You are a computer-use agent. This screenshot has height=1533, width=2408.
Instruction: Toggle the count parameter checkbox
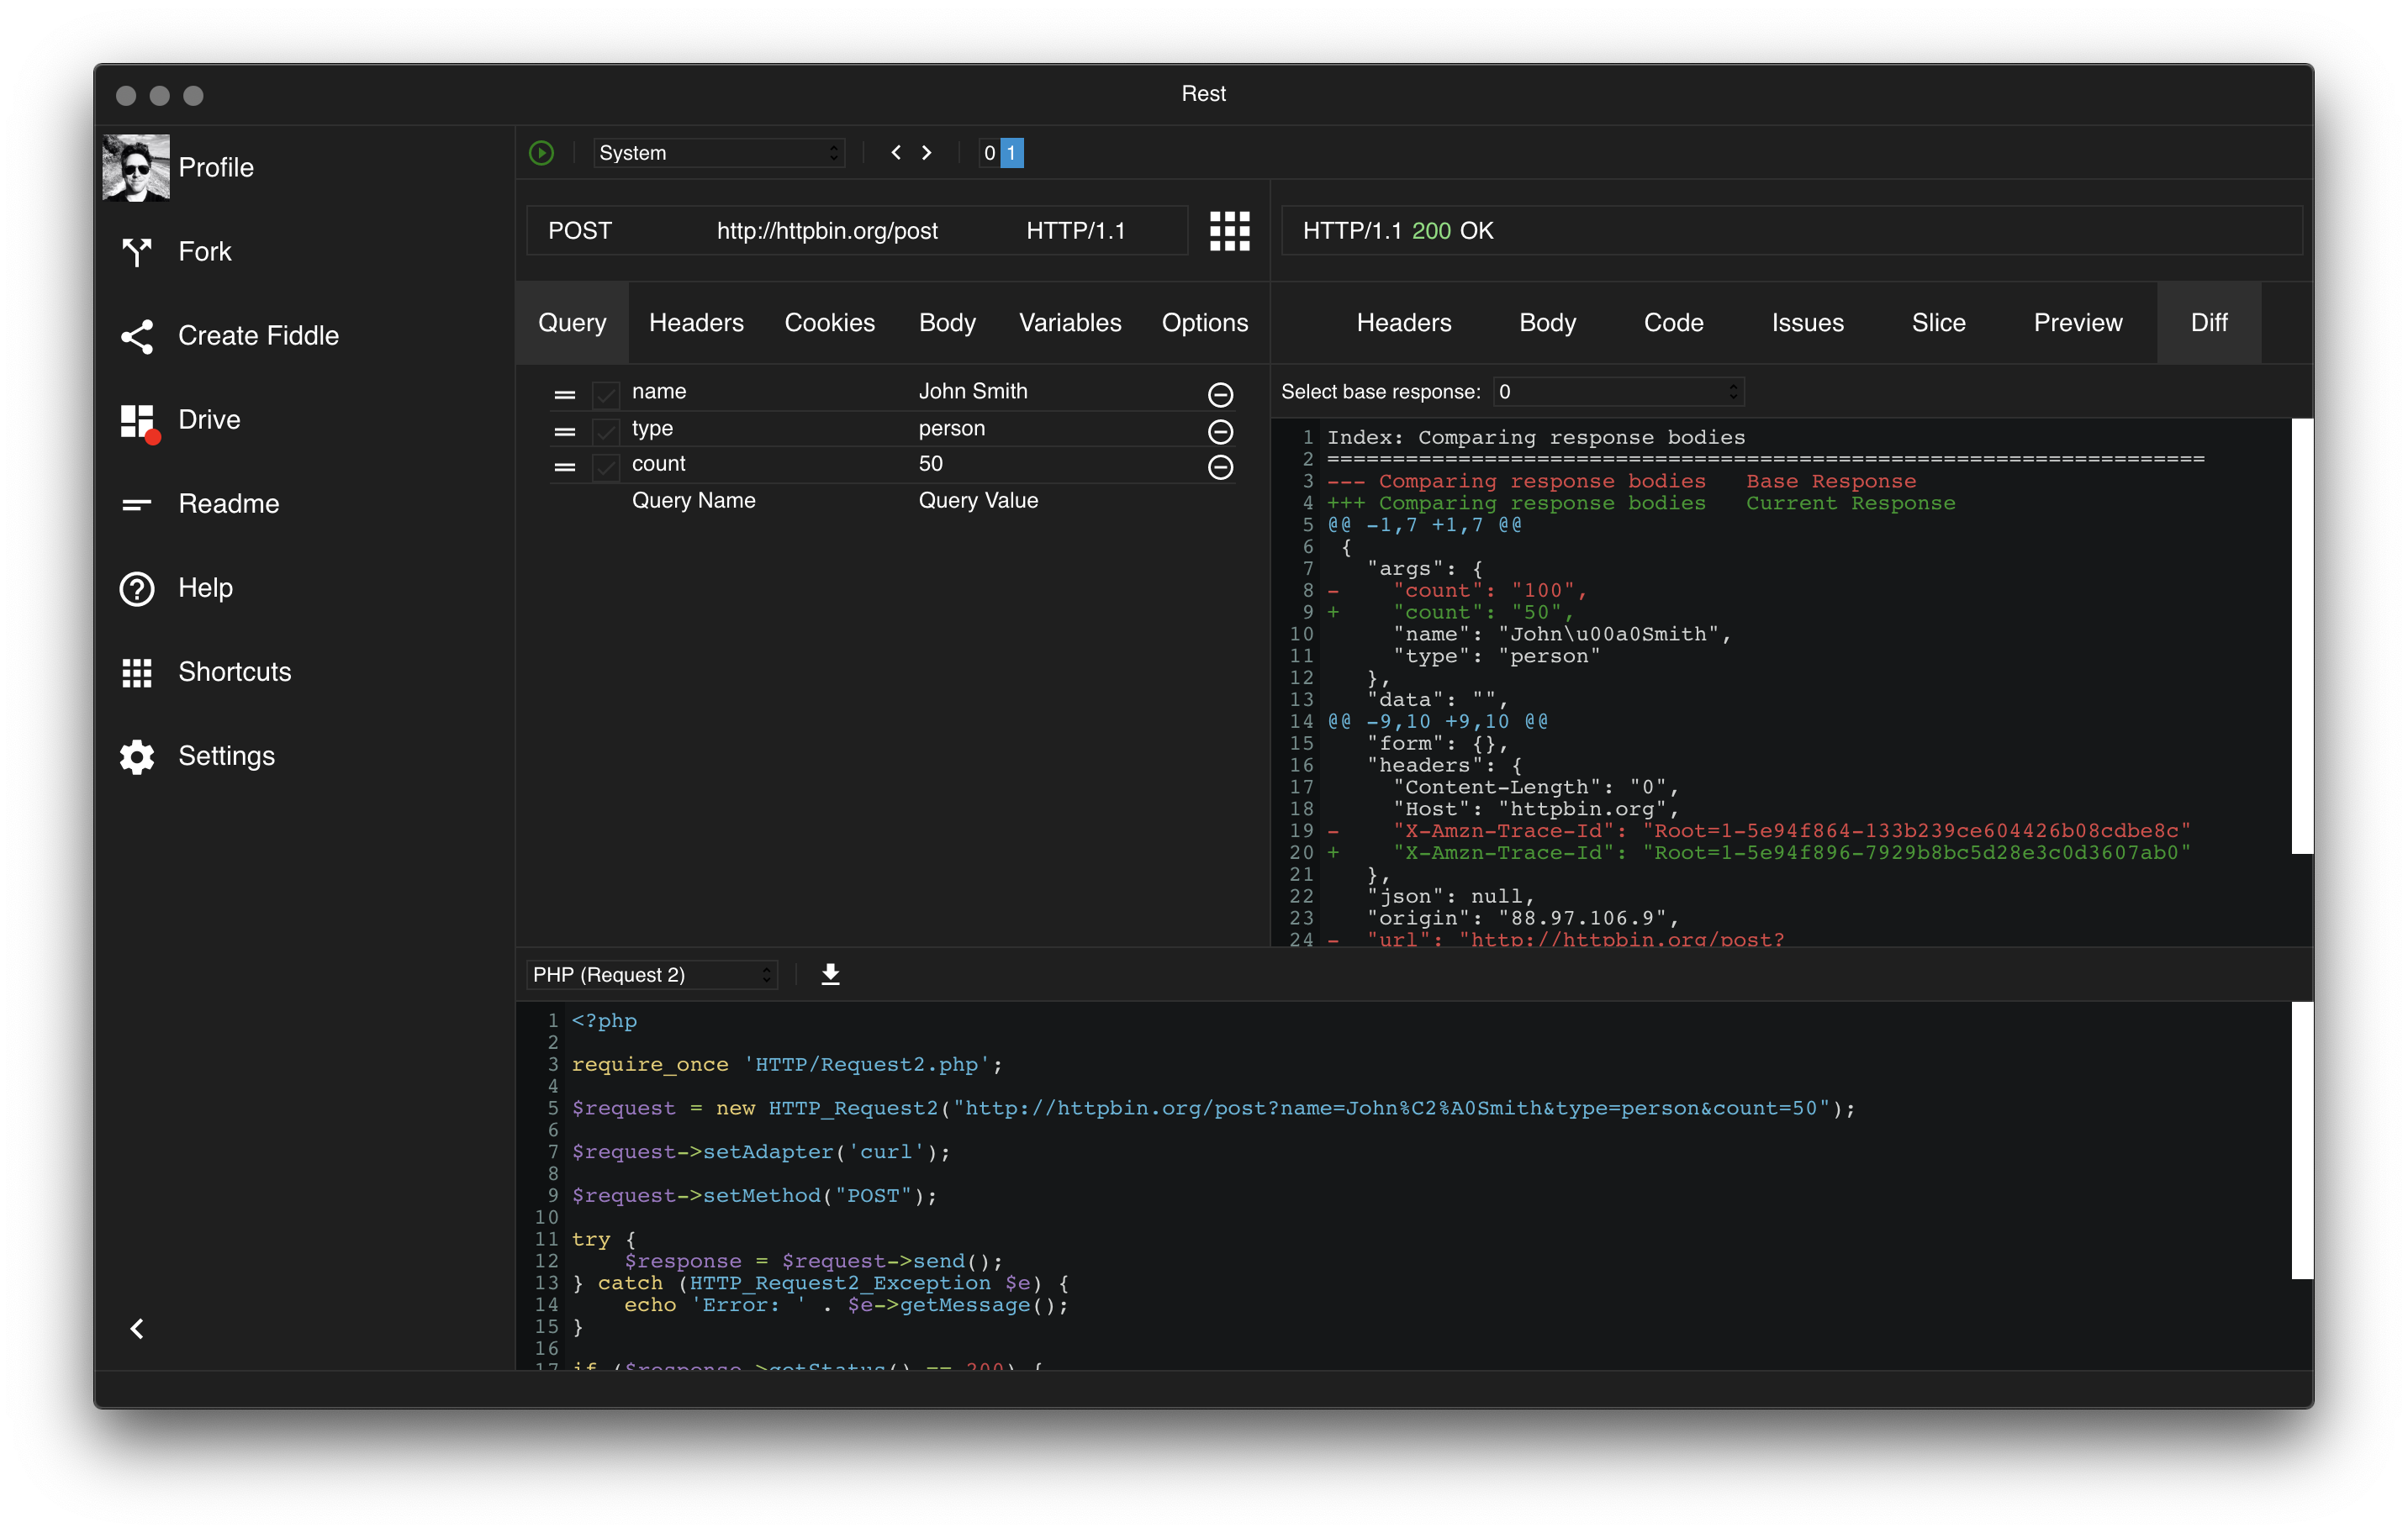(x=606, y=466)
